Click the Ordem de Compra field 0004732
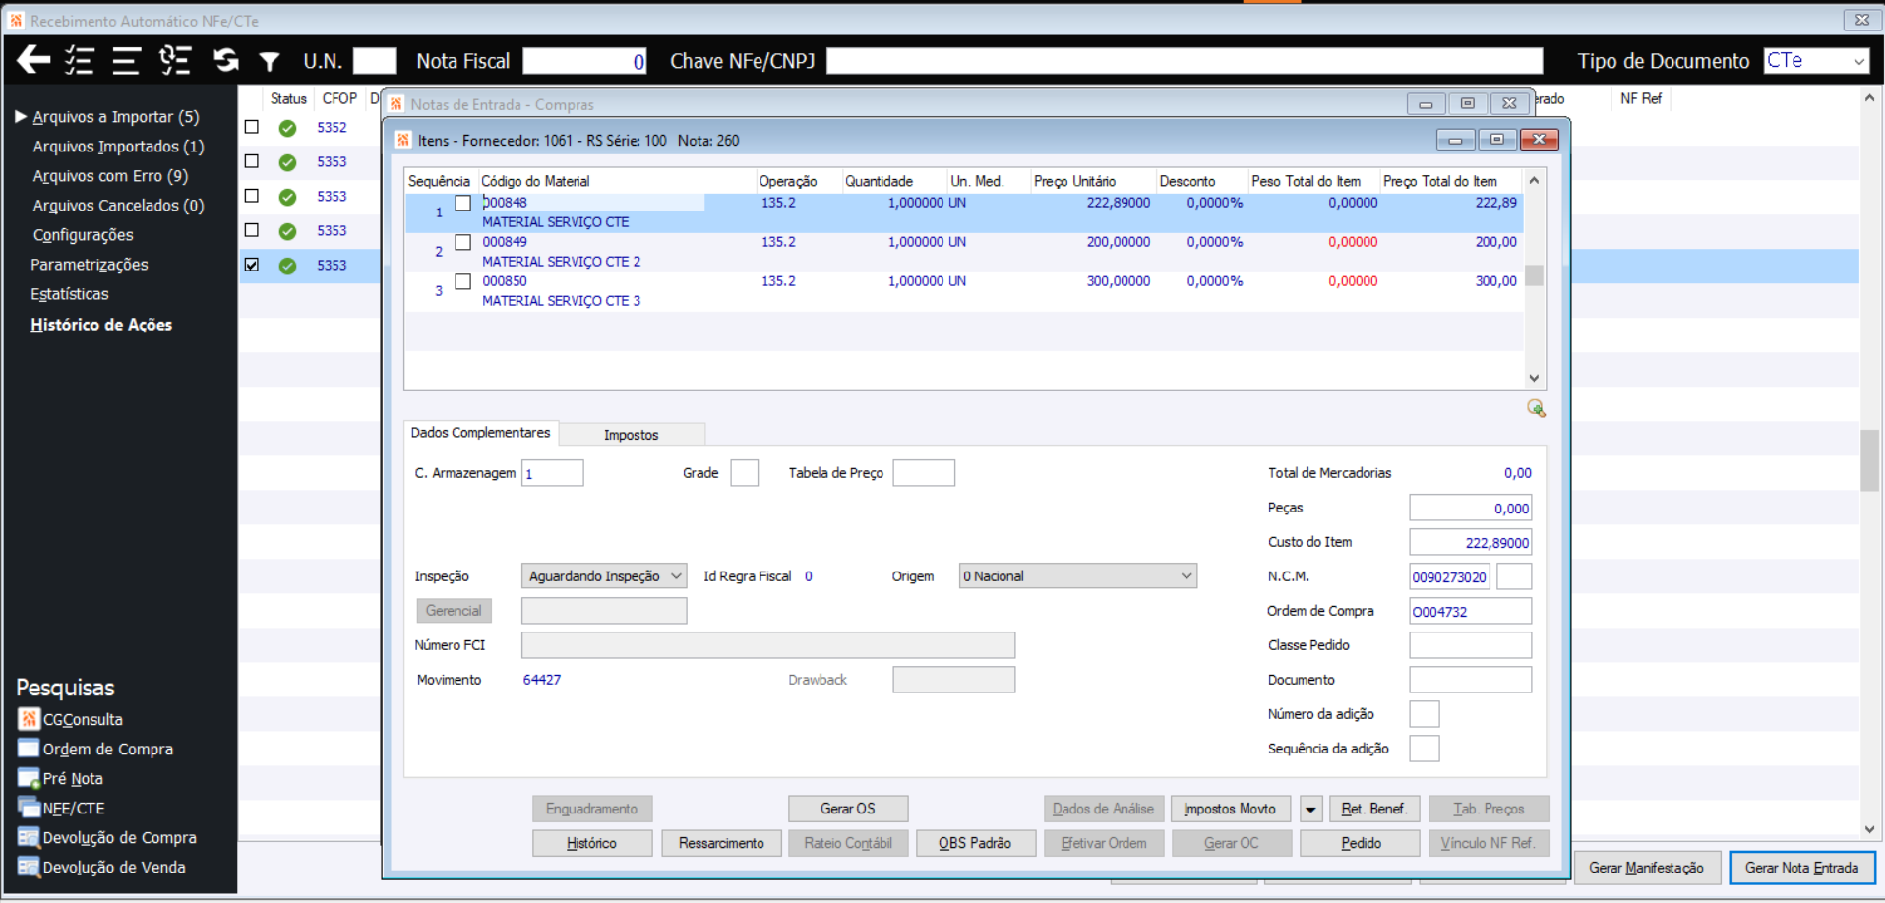The width and height of the screenshot is (1885, 903). pos(1470,611)
